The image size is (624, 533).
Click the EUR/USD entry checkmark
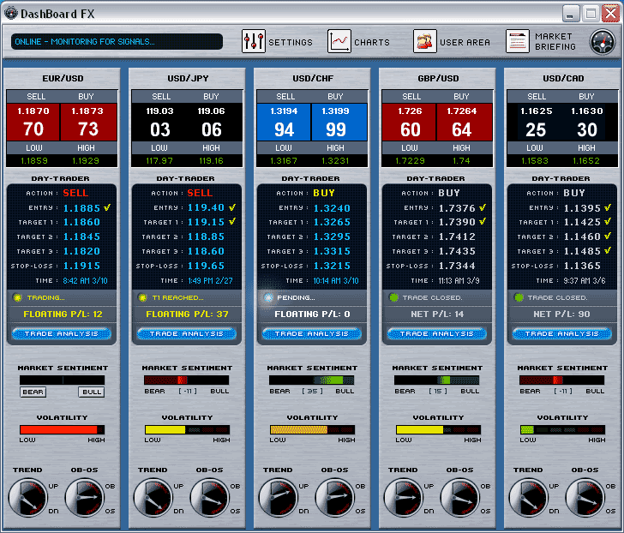click(x=107, y=207)
